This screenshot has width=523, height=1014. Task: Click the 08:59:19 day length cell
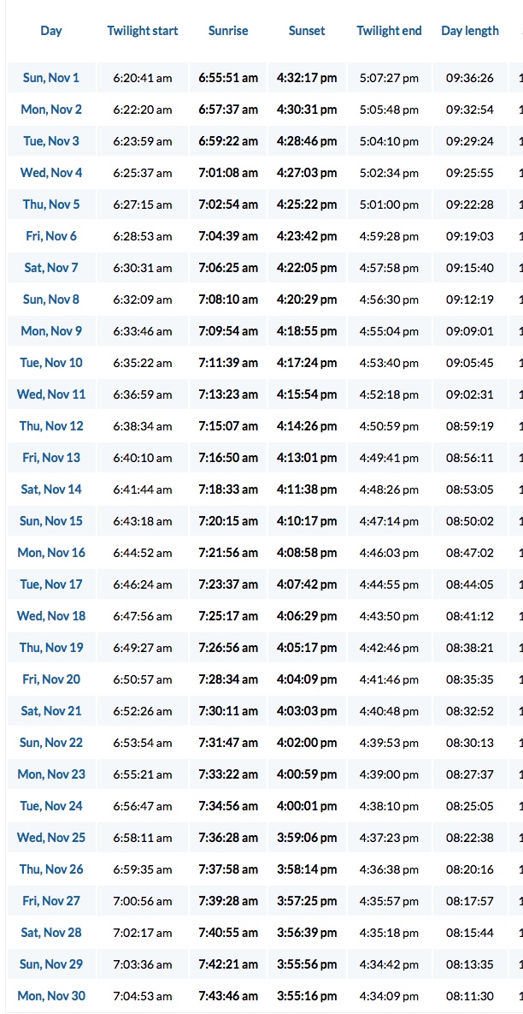point(470,426)
